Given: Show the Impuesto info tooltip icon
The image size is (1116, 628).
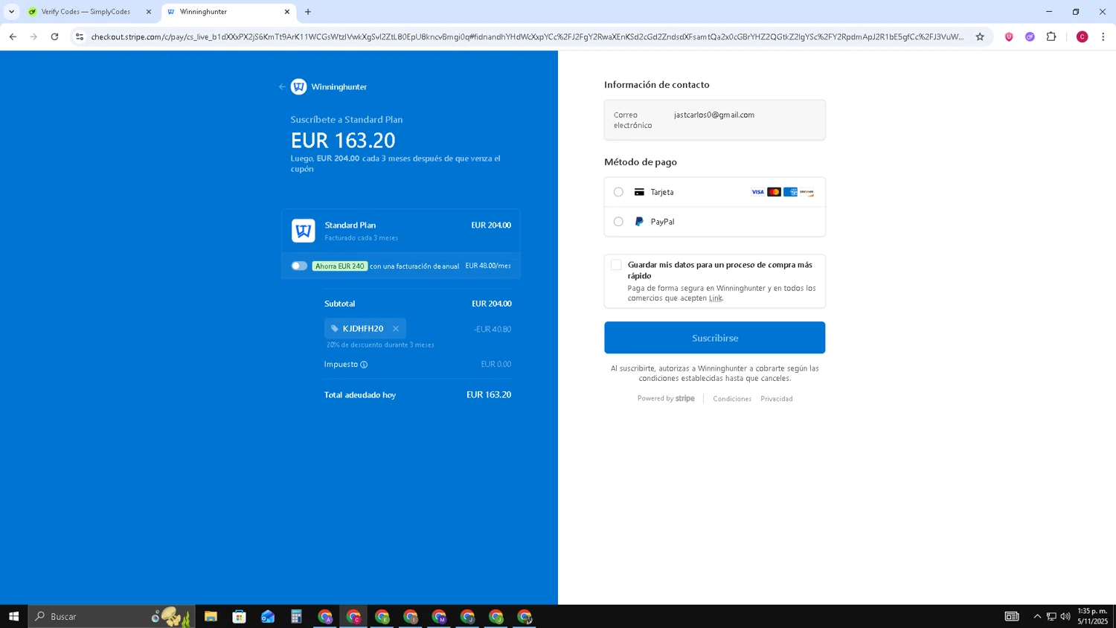Looking at the screenshot, I should coord(364,365).
